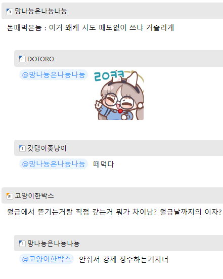This screenshot has height=279, width=223.
Task: Click the level 2 badge beside DOTORO
Action: (x=22, y=59)
